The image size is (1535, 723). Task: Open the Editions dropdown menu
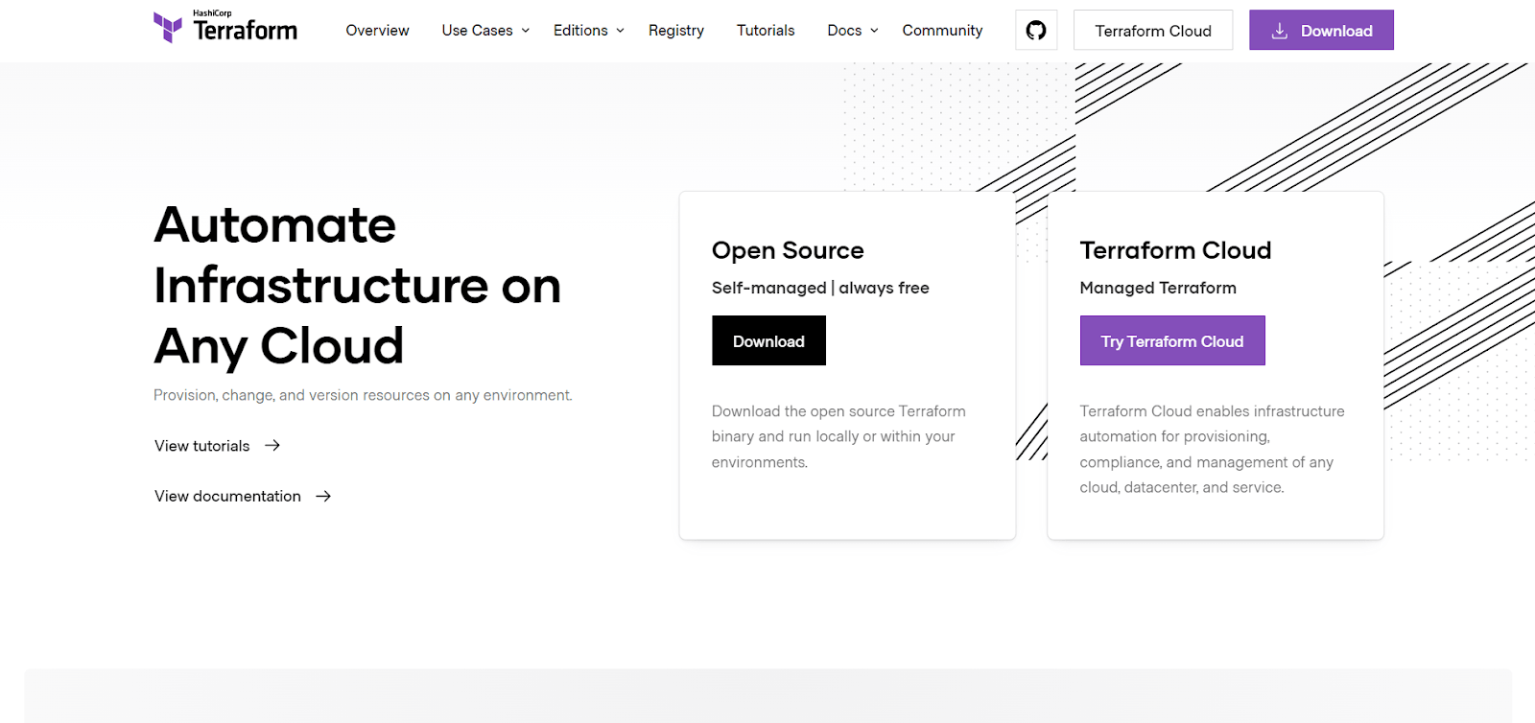[588, 31]
